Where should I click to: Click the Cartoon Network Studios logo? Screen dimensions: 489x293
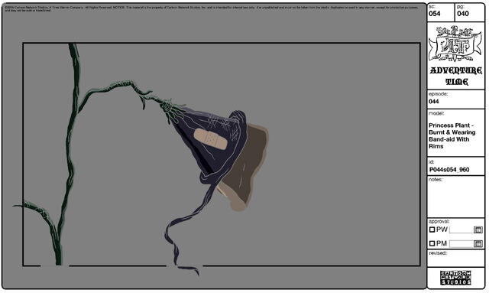(455, 278)
